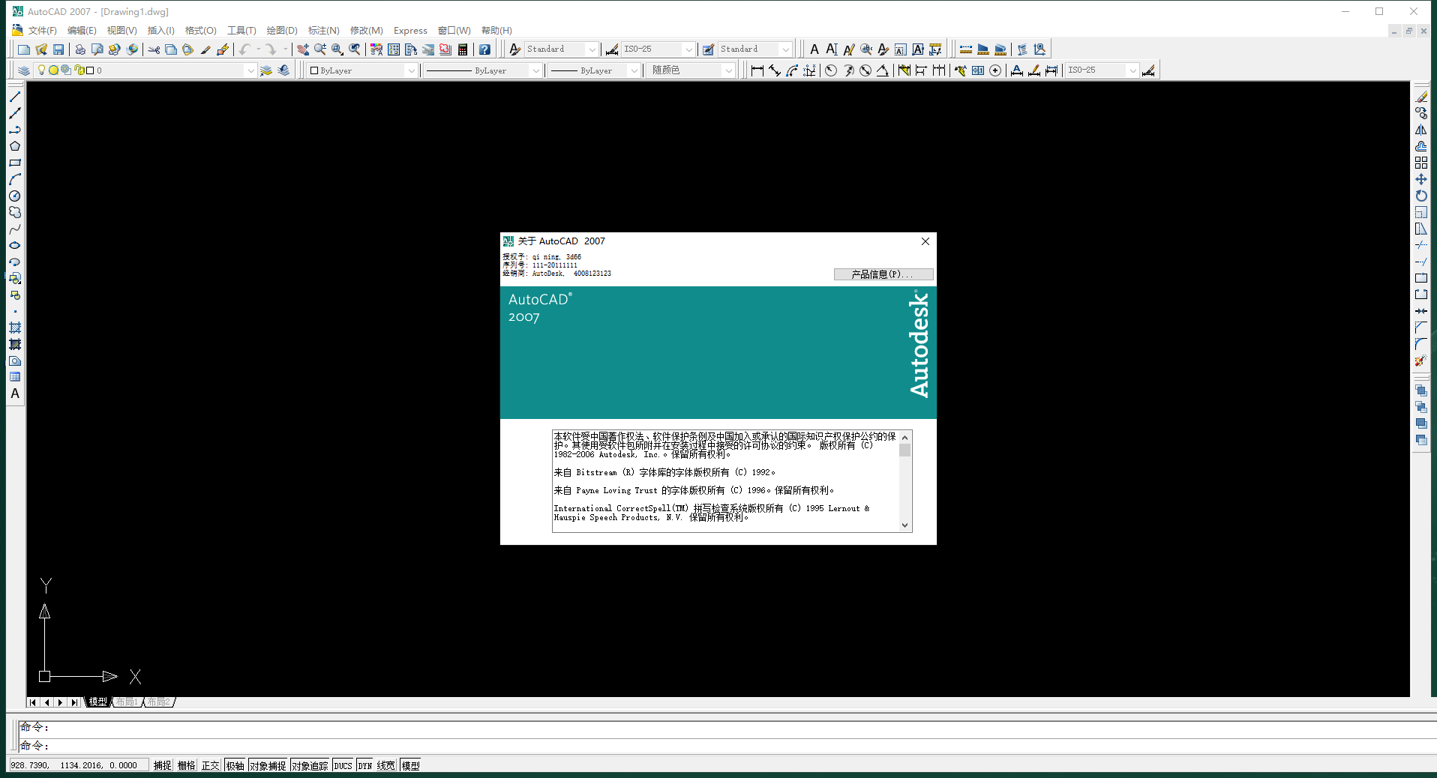Screen dimensions: 1437x778
Task: Open the 文件(F) menu
Action: click(x=43, y=31)
